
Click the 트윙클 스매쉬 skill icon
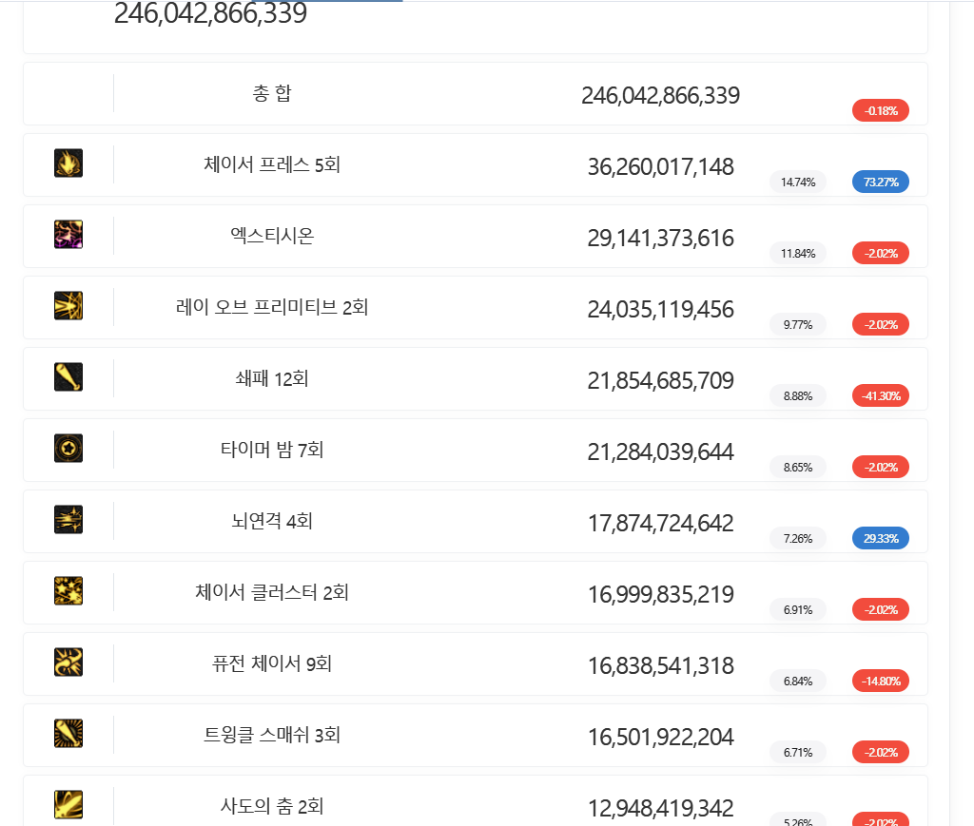tap(68, 733)
